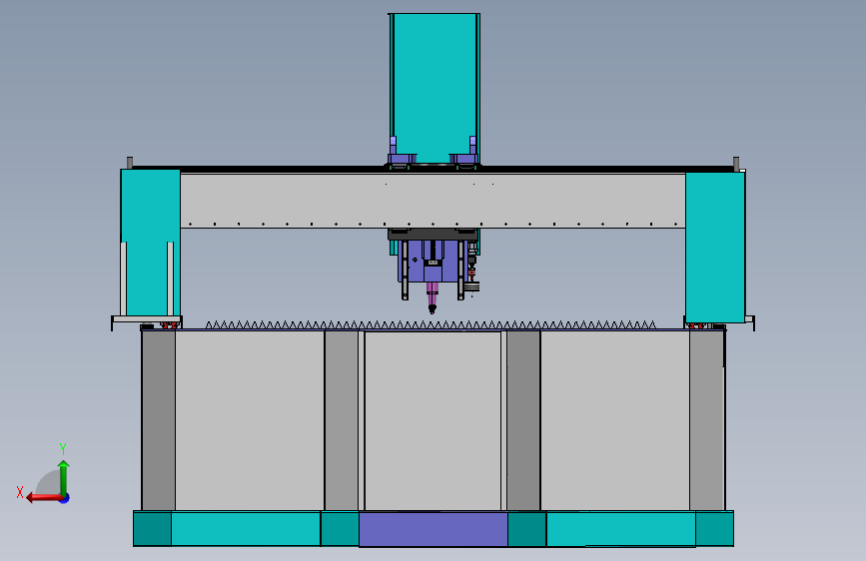The image size is (866, 561).
Task: Click the blue Z axis dot of the triad
Action: pos(65,498)
